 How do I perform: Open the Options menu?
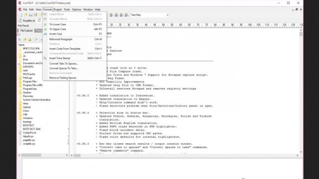coord(76,9)
